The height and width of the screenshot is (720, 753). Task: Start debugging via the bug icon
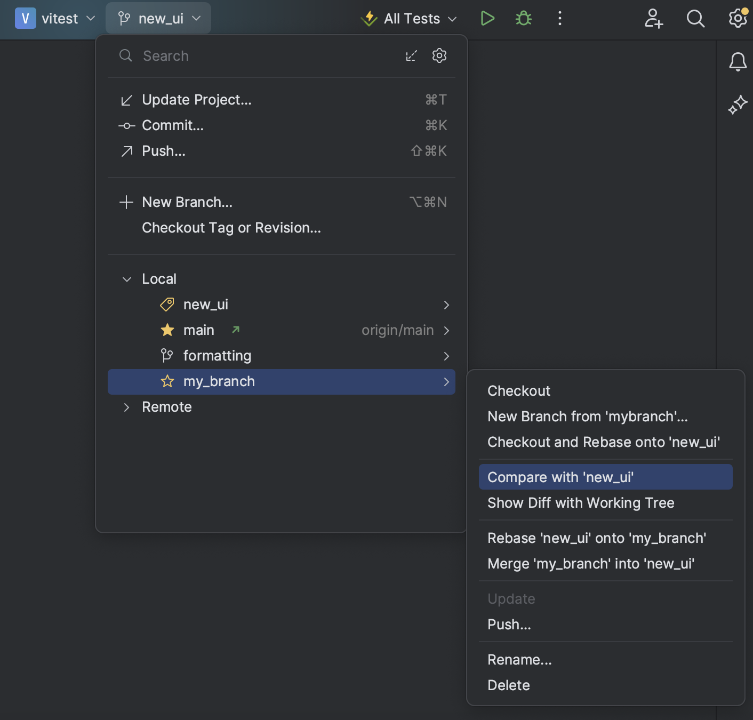[523, 18]
